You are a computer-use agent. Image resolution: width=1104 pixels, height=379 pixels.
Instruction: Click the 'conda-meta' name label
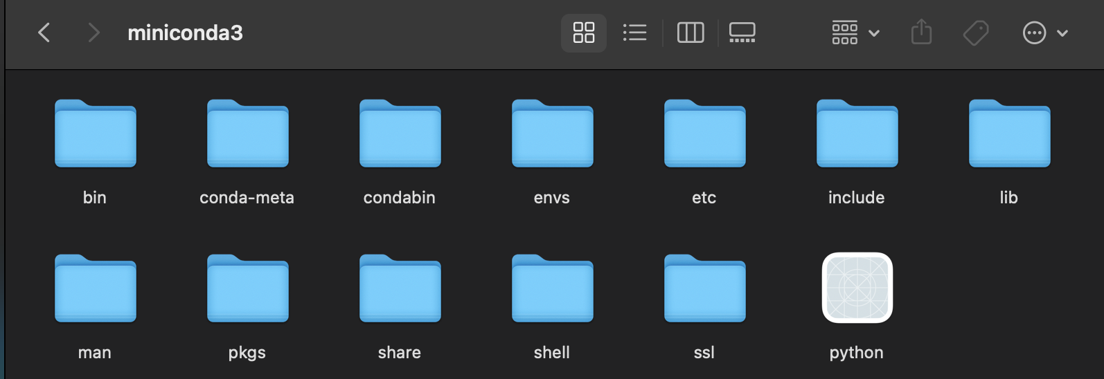(247, 198)
